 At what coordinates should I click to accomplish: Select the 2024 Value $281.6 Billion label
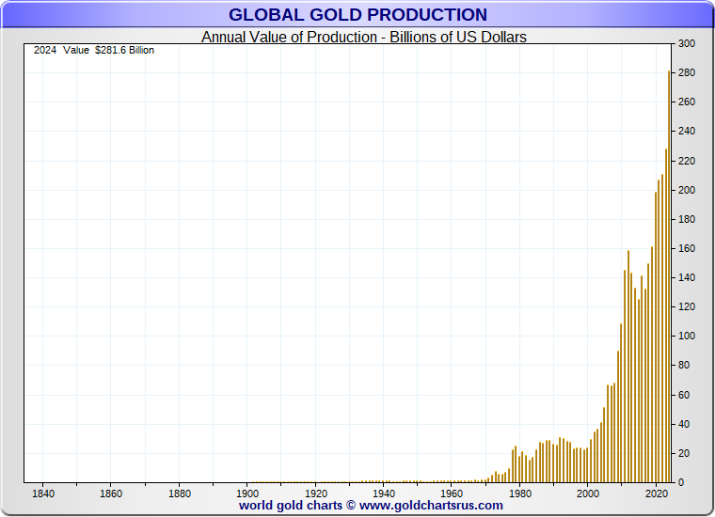pyautogui.click(x=94, y=51)
